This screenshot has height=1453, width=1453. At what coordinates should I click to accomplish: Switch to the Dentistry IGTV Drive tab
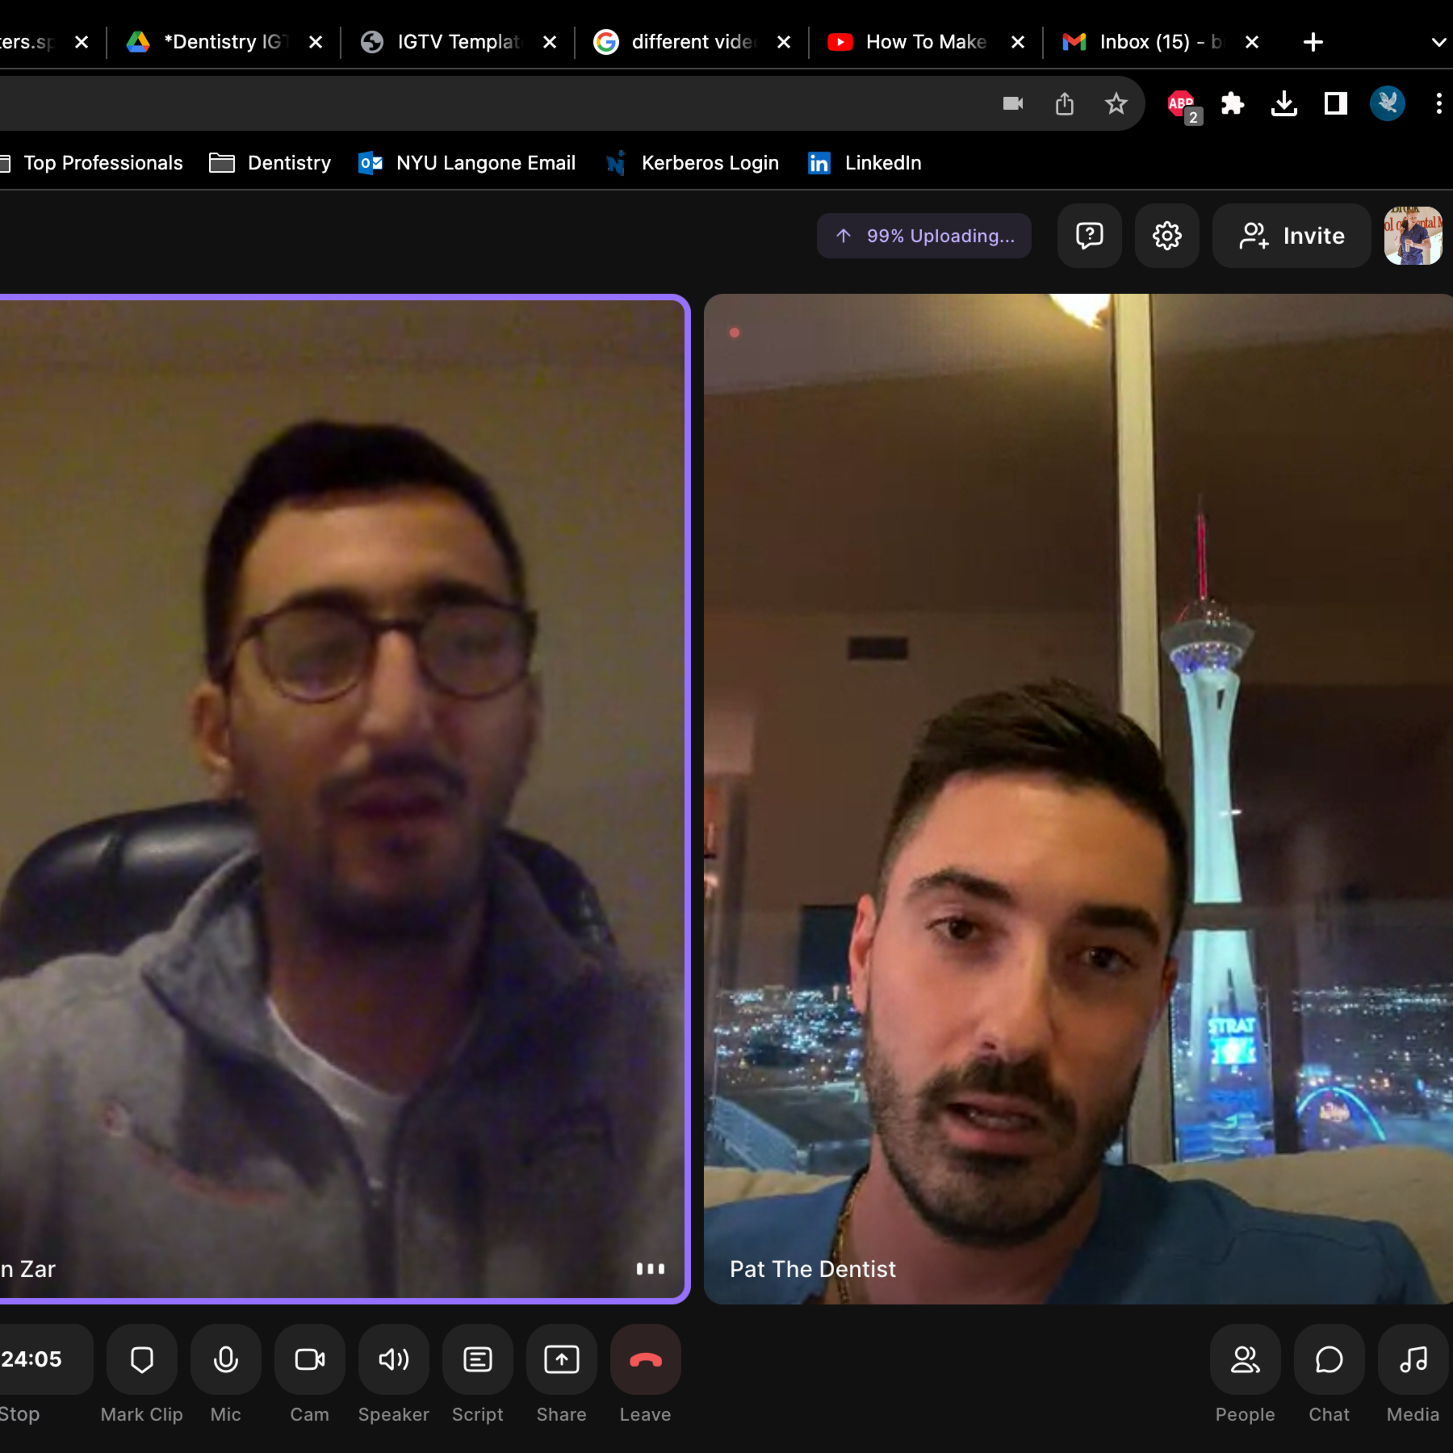click(x=223, y=41)
